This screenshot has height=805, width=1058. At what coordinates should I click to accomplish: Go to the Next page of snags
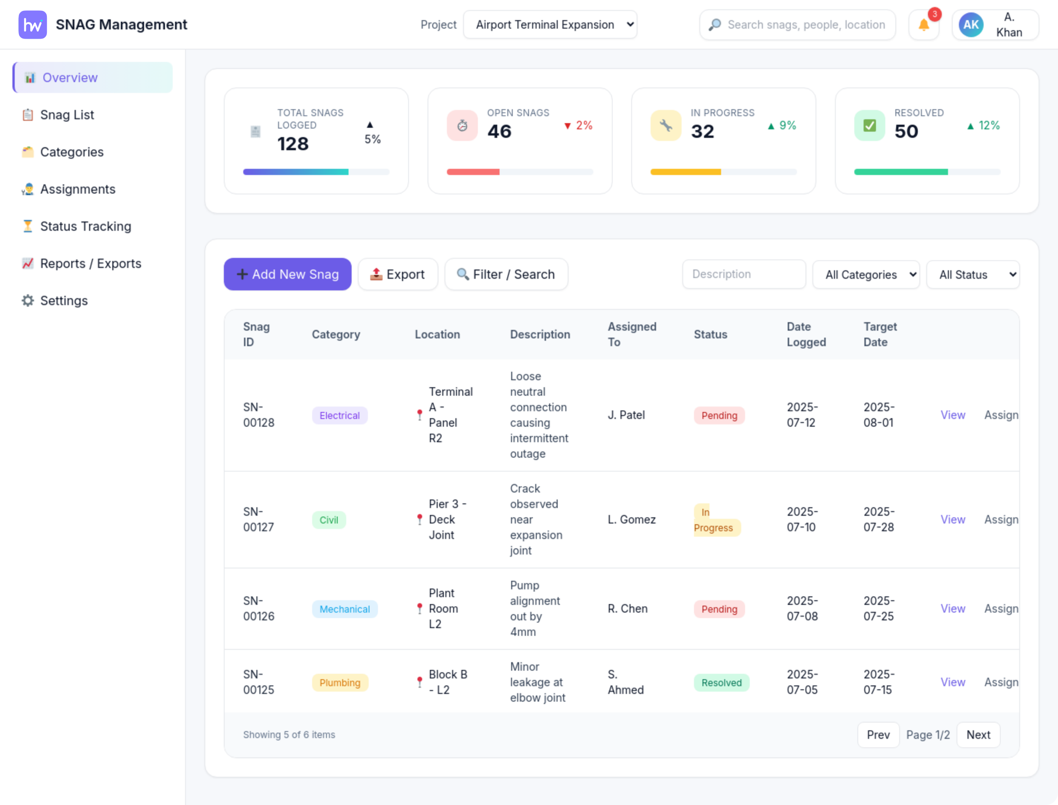[x=978, y=735]
